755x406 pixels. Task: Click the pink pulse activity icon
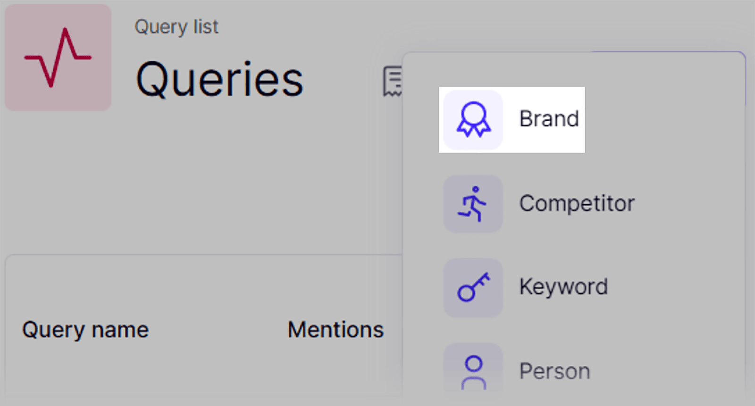[x=58, y=58]
